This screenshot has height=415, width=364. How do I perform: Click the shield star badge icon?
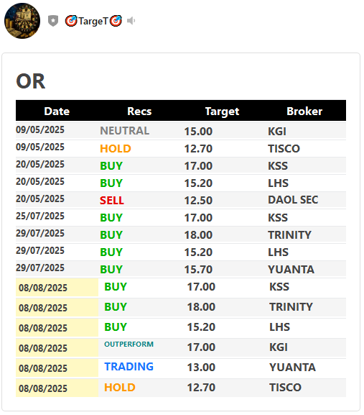point(53,21)
